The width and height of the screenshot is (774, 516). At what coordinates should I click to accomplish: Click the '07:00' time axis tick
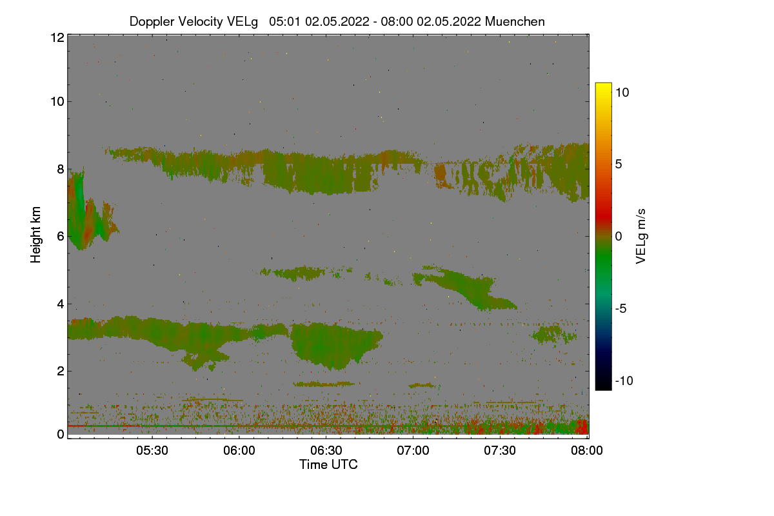pyautogui.click(x=413, y=451)
